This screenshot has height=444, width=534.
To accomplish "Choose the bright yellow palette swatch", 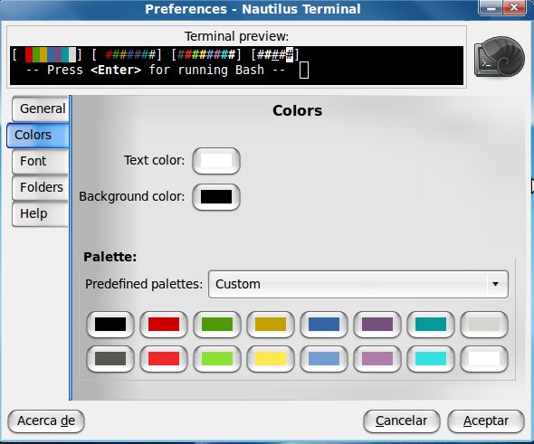I will coord(271,359).
